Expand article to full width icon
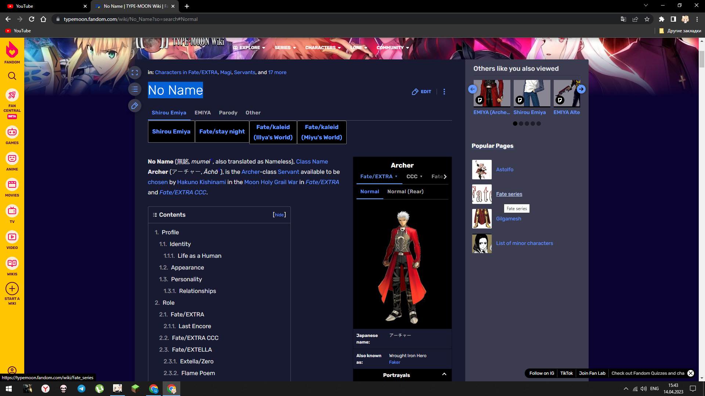The height and width of the screenshot is (396, 705). pyautogui.click(x=135, y=73)
